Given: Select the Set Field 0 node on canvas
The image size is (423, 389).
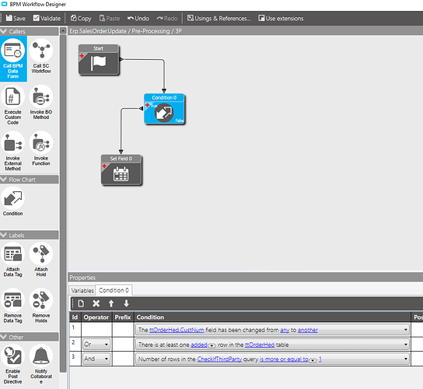Looking at the screenshot, I should pyautogui.click(x=121, y=170).
